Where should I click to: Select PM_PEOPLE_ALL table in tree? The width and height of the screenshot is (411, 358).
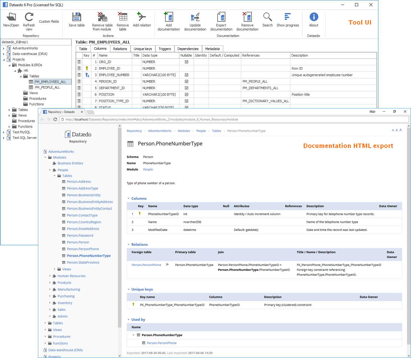47,87
